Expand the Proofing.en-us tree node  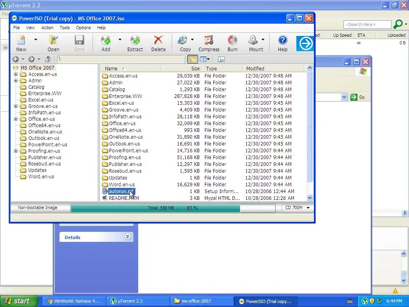pos(16,151)
